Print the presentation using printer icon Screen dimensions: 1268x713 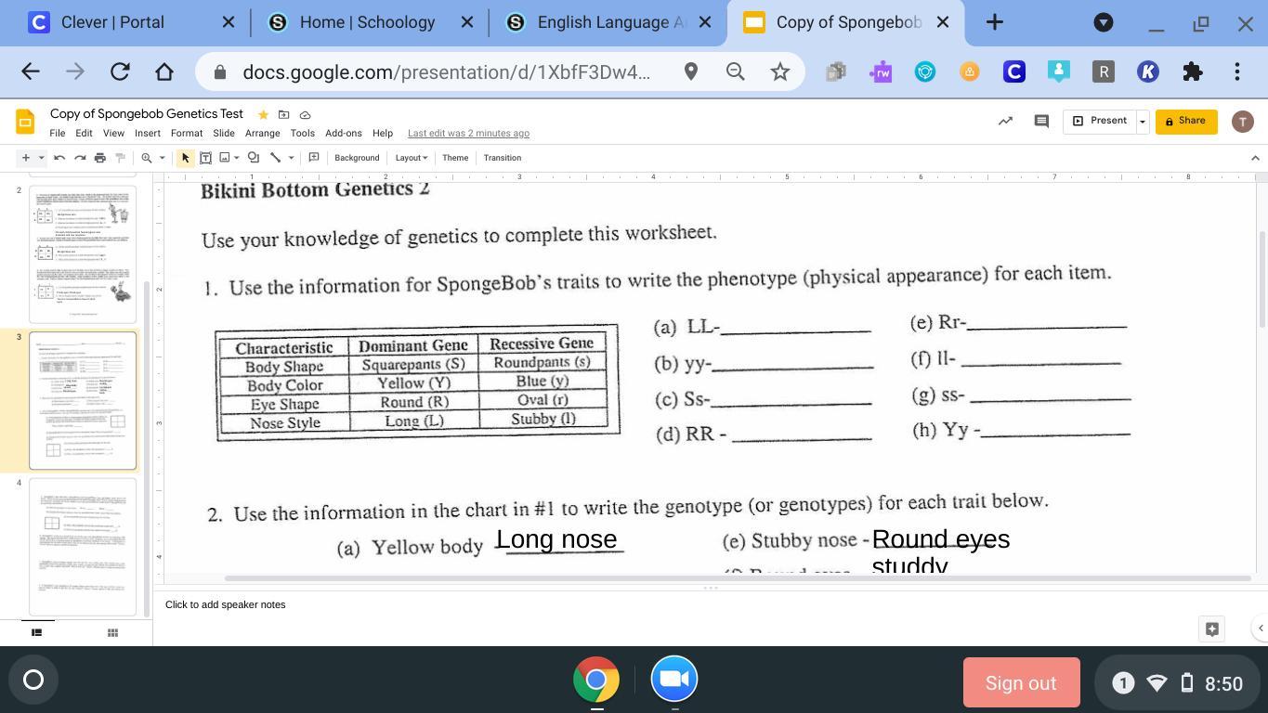tap(100, 158)
